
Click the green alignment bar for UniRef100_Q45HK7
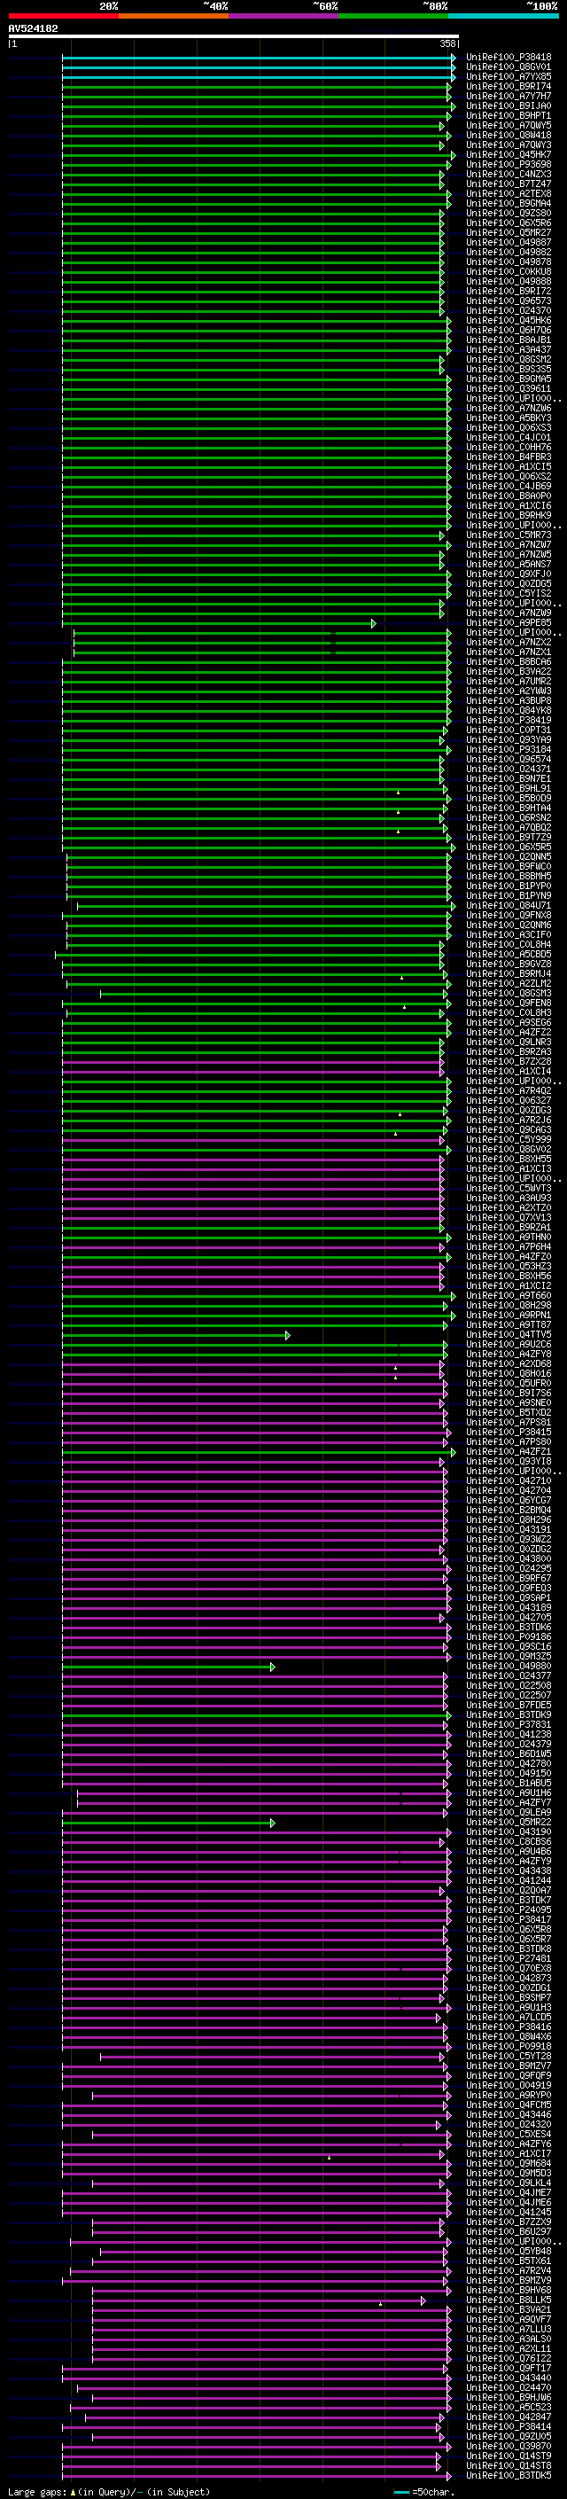click(259, 155)
